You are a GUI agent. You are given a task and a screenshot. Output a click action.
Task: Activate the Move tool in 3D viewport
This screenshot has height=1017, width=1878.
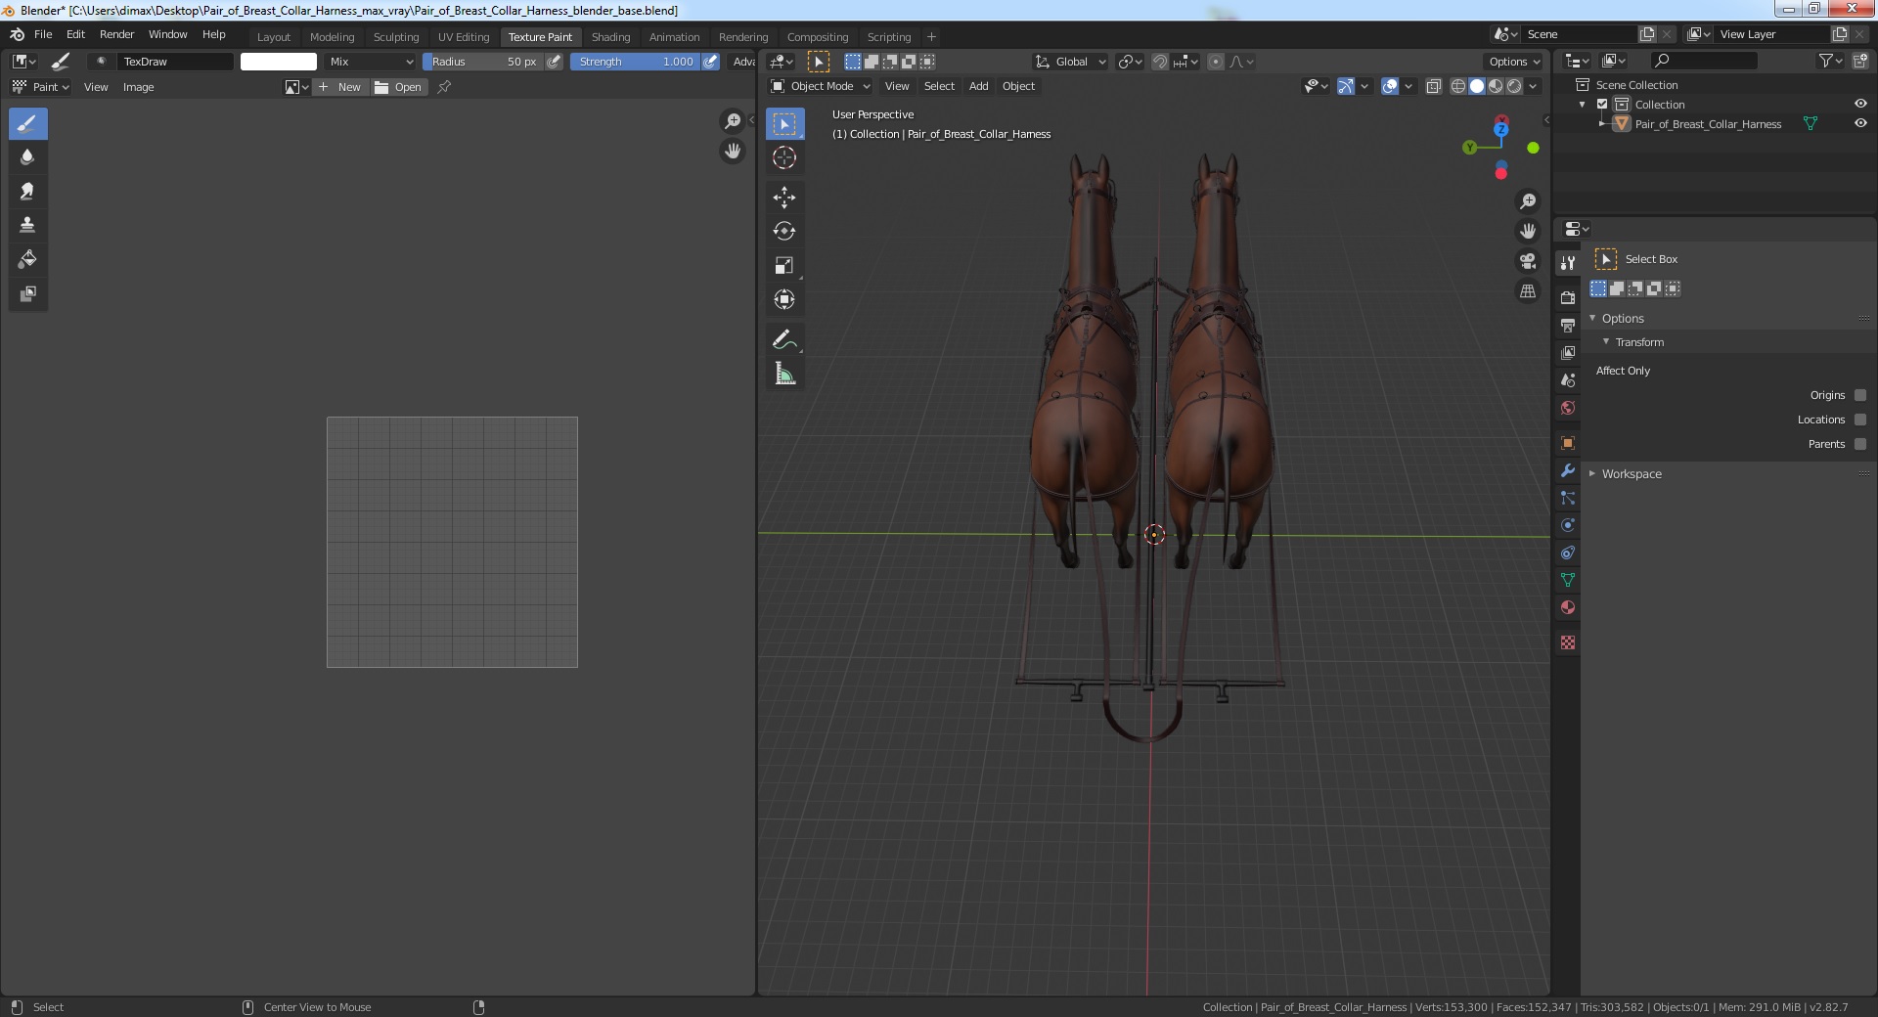tap(784, 198)
